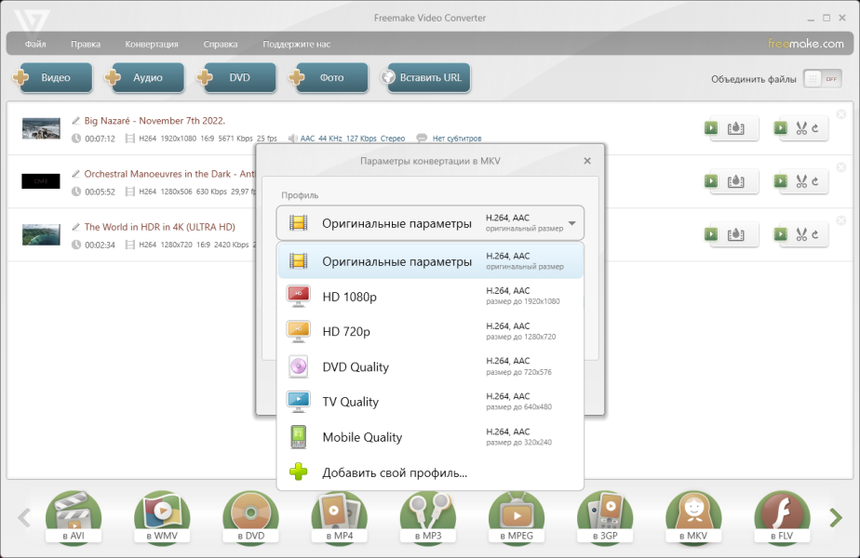Image resolution: width=860 pixels, height=558 pixels.
Task: Select the HD 720p profile
Action: coord(431,332)
